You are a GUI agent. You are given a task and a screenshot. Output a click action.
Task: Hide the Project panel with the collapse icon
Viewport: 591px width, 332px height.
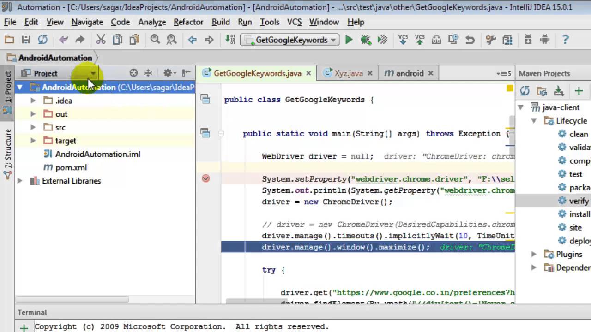[186, 73]
